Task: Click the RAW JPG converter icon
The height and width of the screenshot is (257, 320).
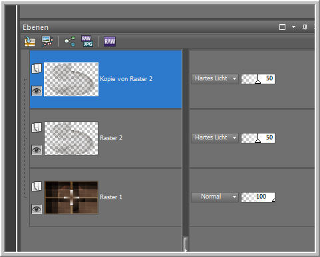Action: click(x=87, y=41)
